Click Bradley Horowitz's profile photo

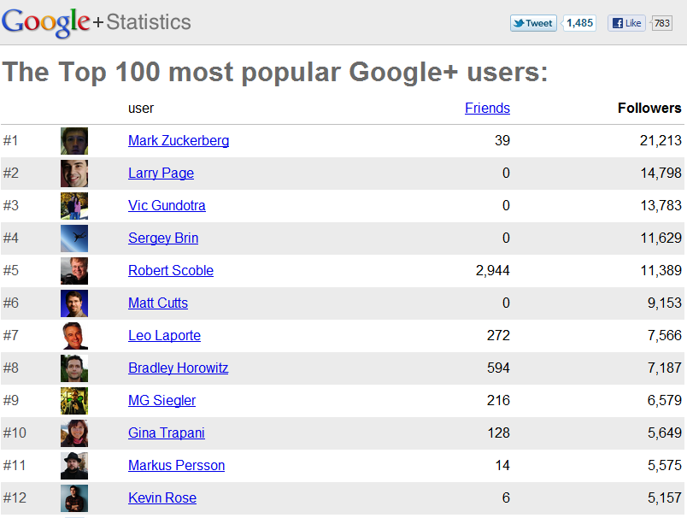(x=74, y=368)
